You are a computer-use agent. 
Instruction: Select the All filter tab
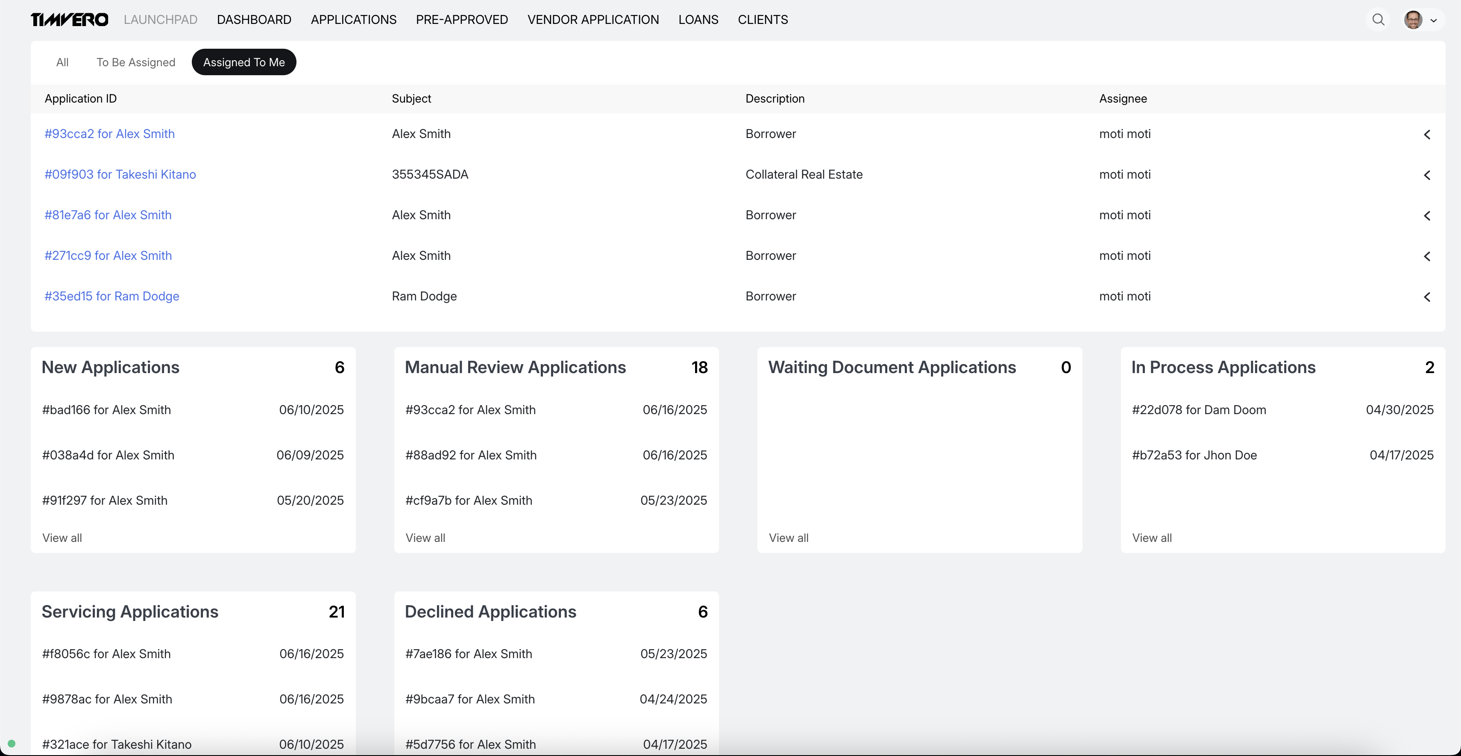[62, 62]
